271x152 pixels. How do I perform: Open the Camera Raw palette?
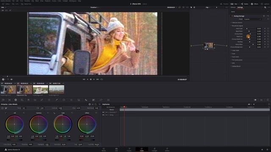pyautogui.click(x=3, y=100)
